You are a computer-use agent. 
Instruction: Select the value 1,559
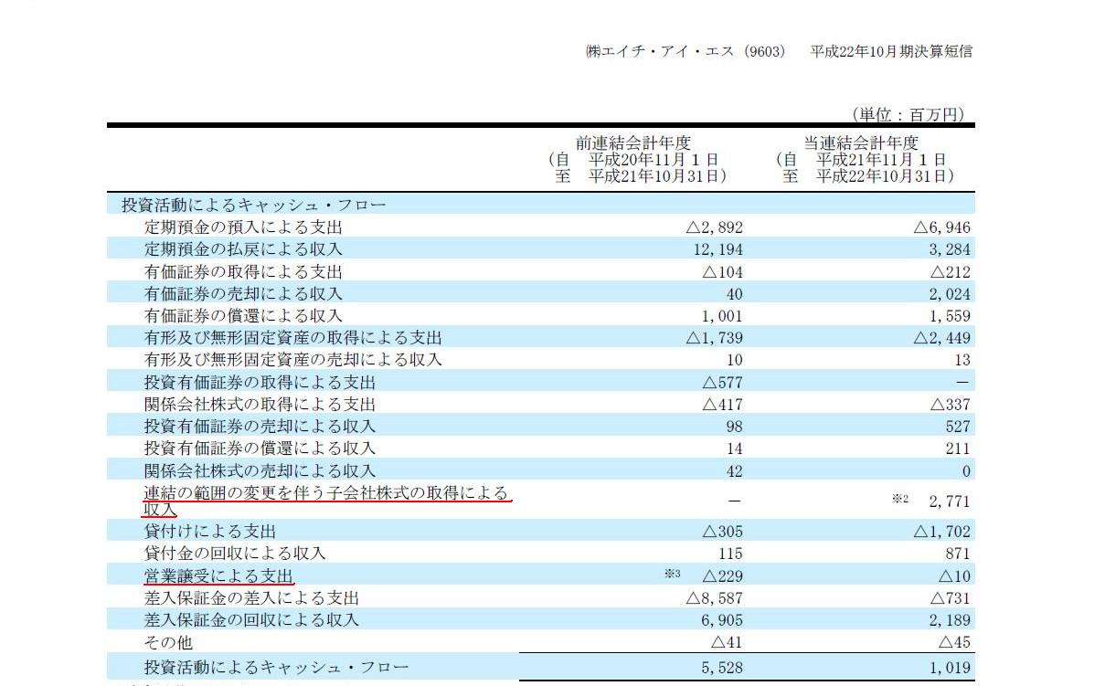coord(949,316)
